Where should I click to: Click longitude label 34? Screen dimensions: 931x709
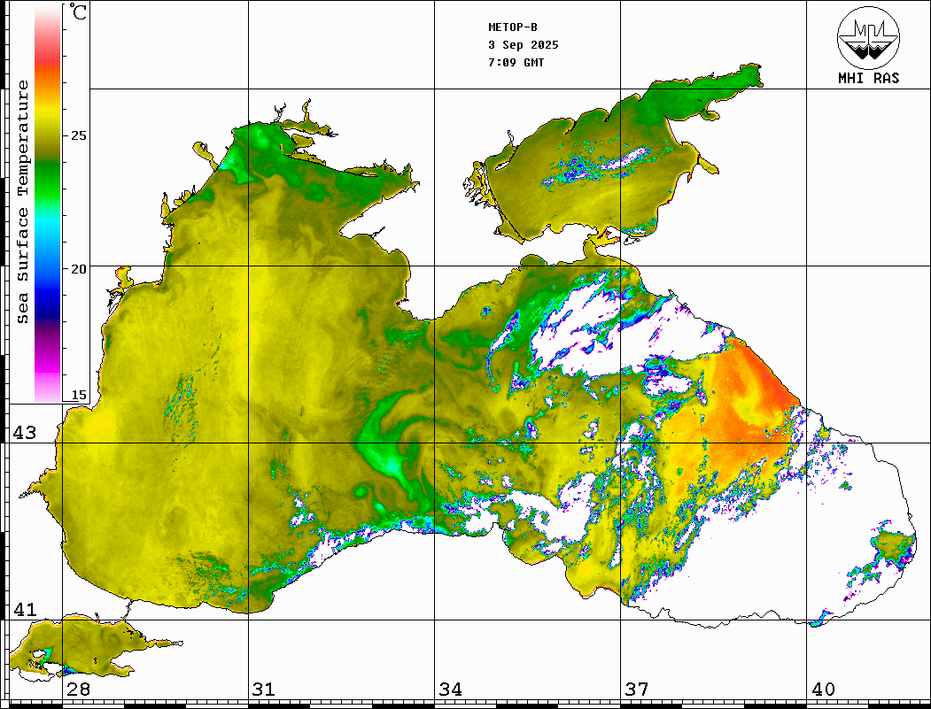pos(450,690)
